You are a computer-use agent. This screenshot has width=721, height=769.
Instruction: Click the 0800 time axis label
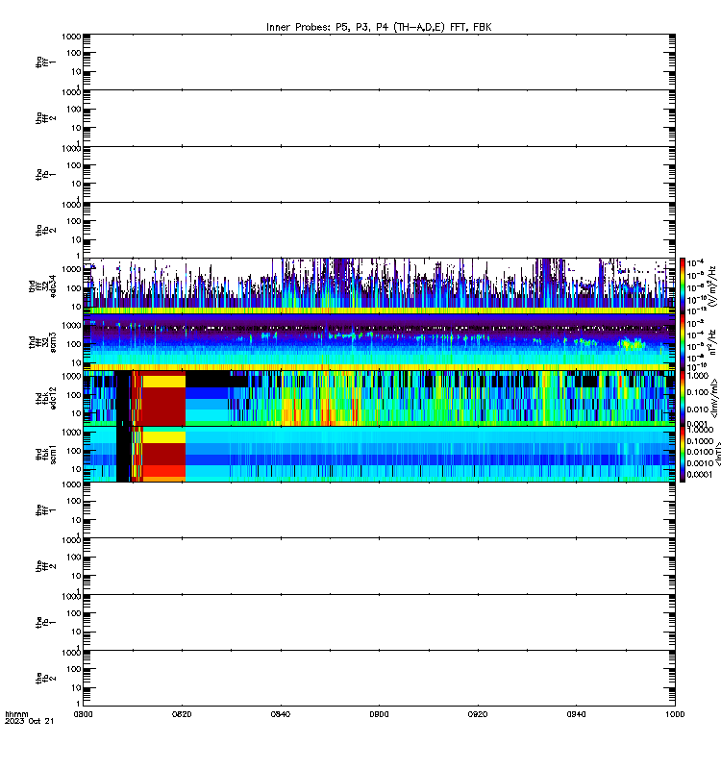tap(83, 714)
